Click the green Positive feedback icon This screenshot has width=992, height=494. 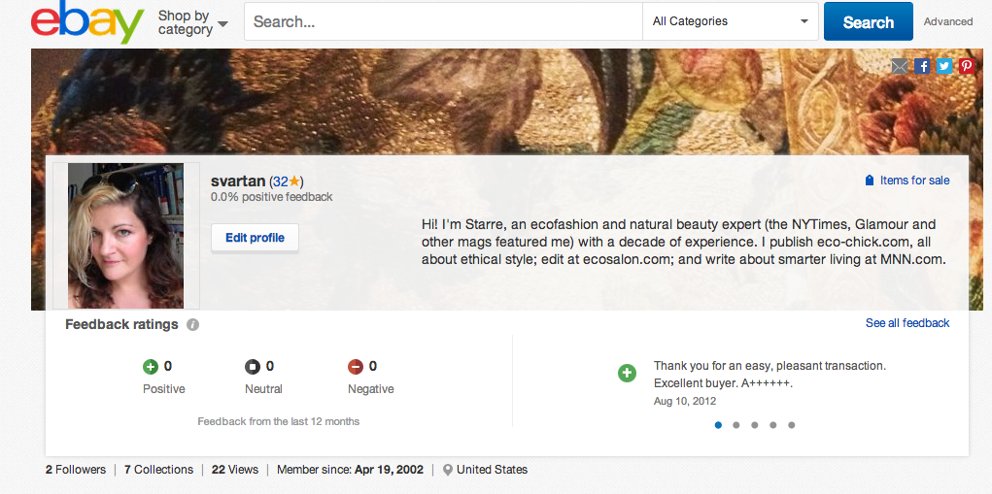click(151, 367)
